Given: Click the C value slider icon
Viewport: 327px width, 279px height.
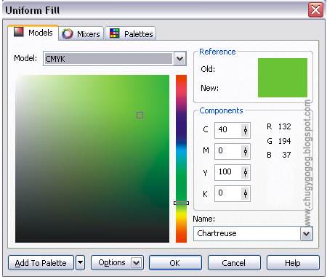Looking at the screenshot, I should tap(246, 130).
